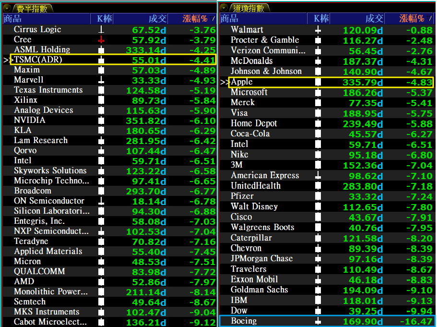
Task: Open the candlestick icon for Marvell
Action: 101,80
